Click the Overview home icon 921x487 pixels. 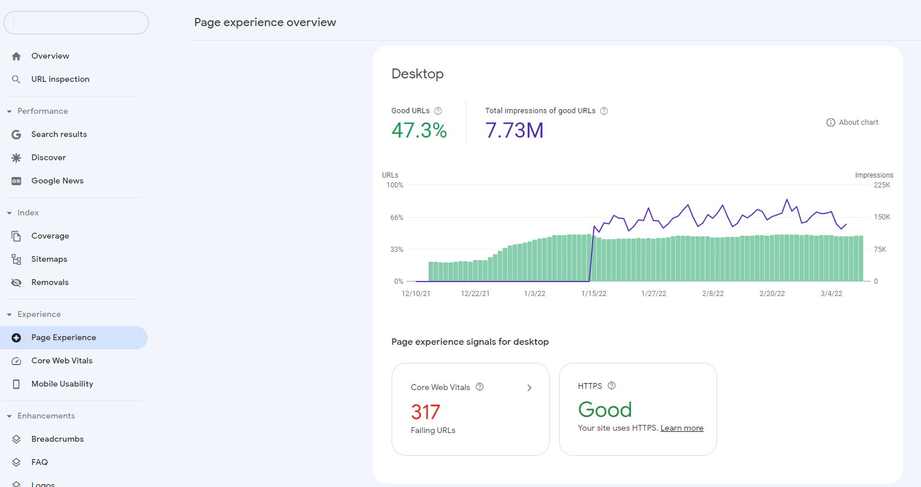[x=16, y=56]
